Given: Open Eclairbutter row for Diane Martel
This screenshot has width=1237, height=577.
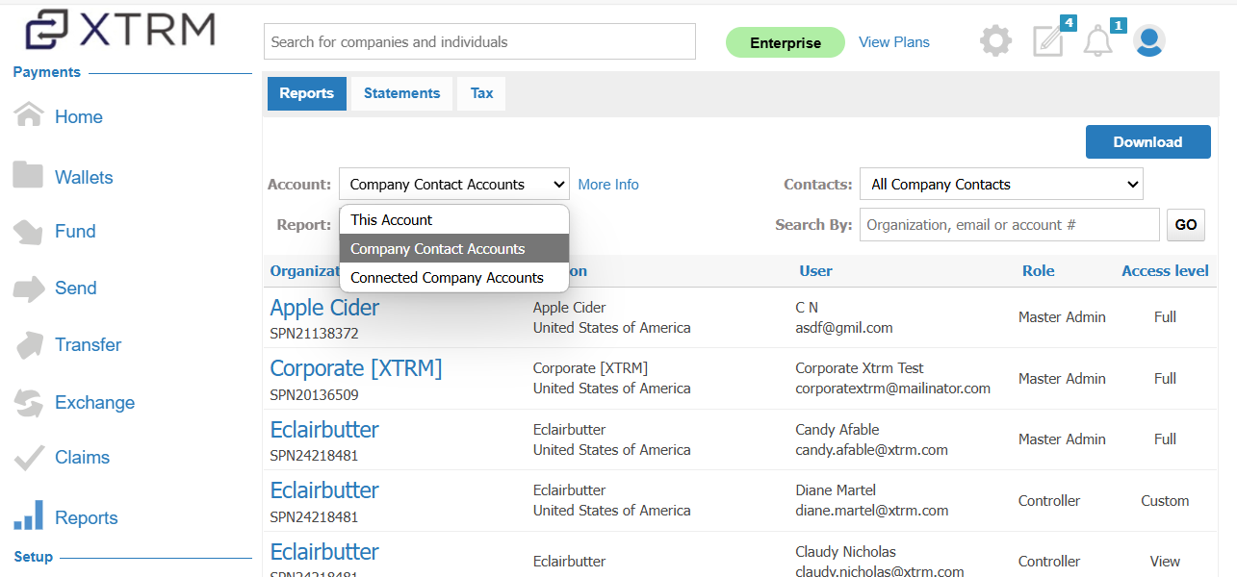Looking at the screenshot, I should pyautogui.click(x=324, y=489).
